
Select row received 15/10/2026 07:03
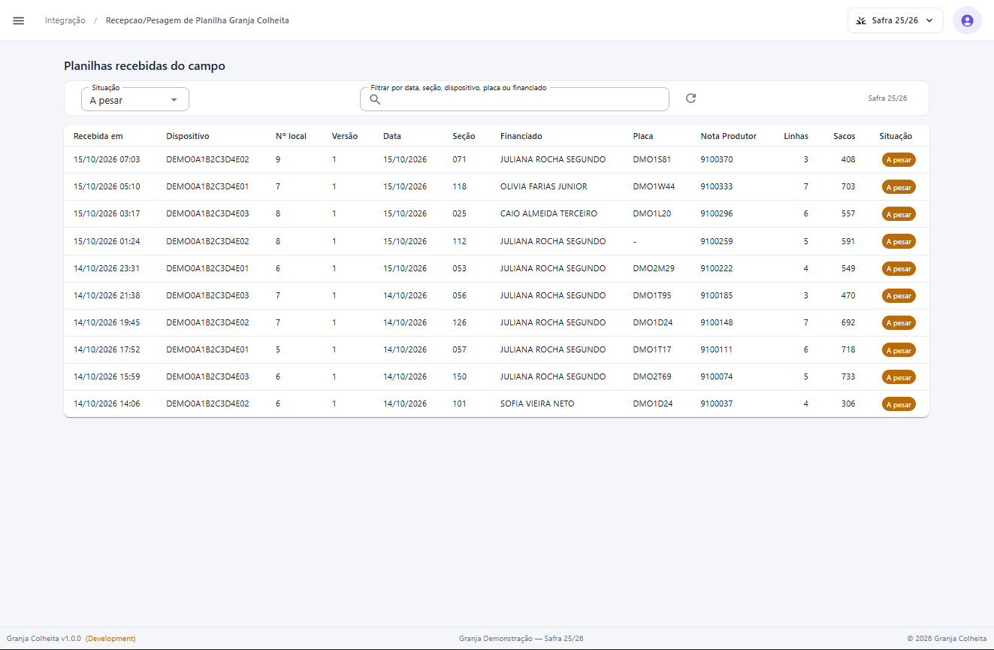click(497, 159)
